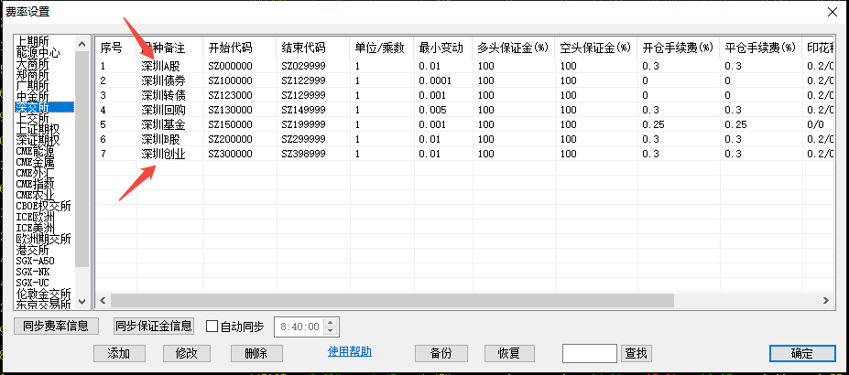Click the 开始代码 column header

coord(240,48)
